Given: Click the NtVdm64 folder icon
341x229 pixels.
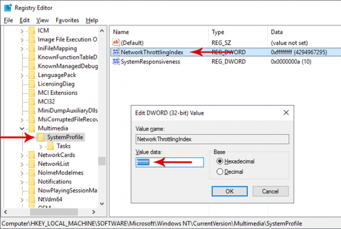Looking at the screenshot, I should [x=32, y=200].
